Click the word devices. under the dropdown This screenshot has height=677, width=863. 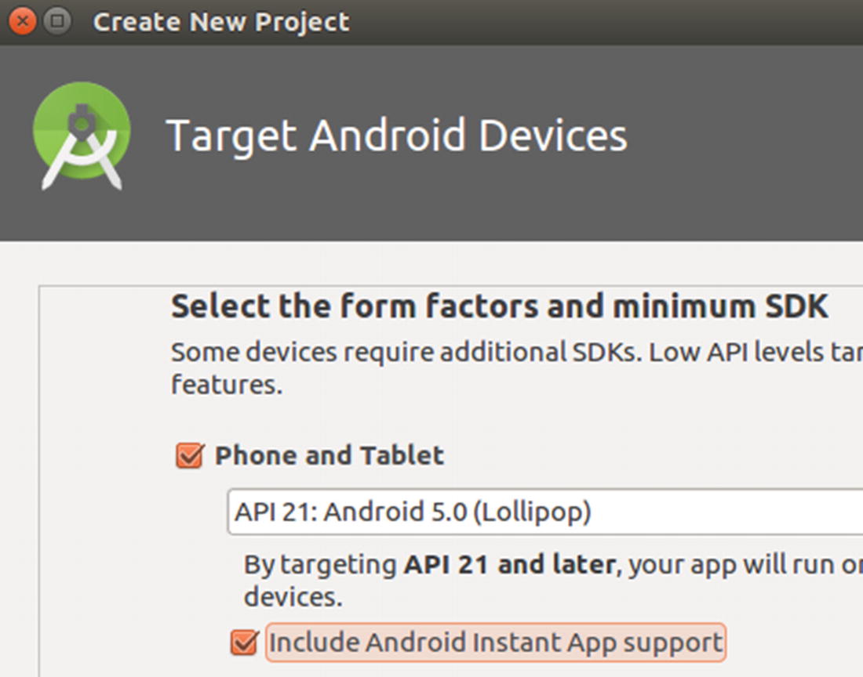[x=293, y=596]
